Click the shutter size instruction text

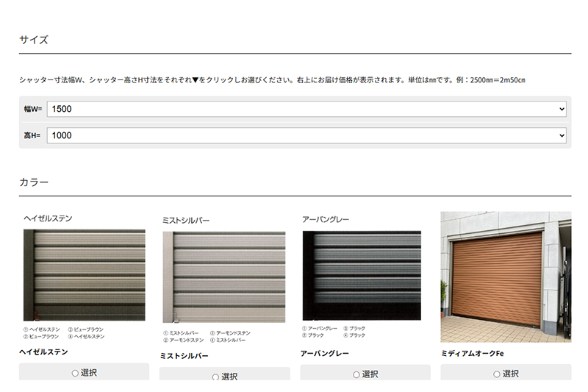pos(272,79)
